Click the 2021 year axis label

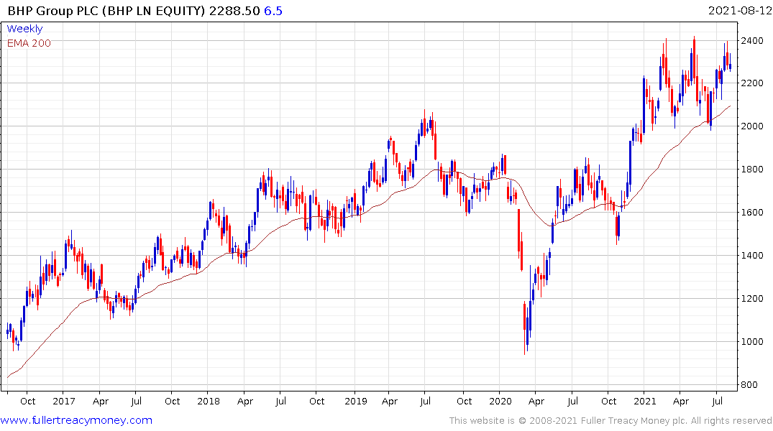coord(645,401)
